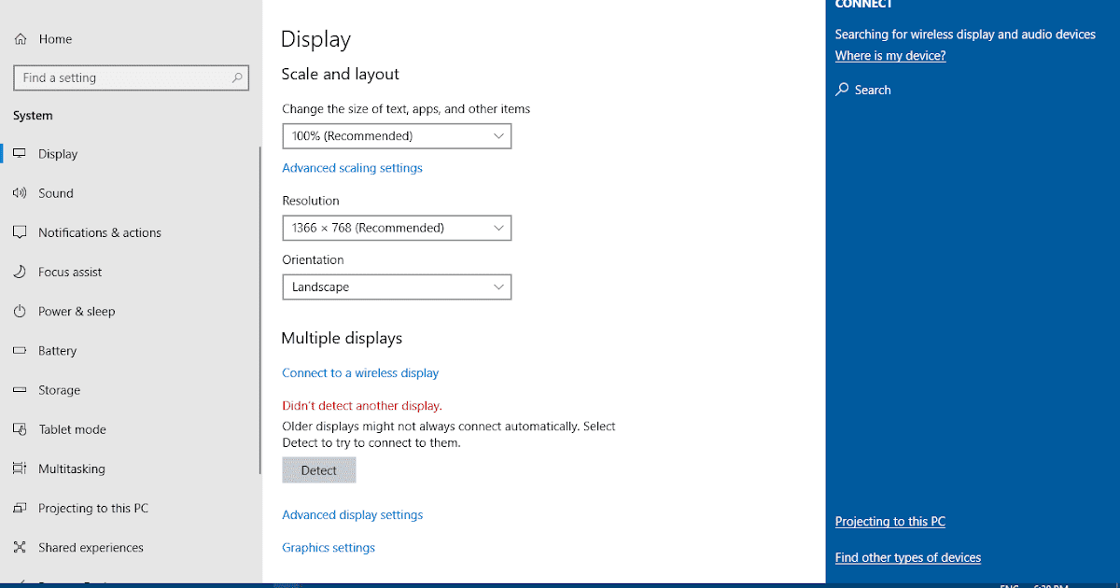Click Search in the Connect panel
This screenshot has height=588, width=1120.
coord(863,90)
